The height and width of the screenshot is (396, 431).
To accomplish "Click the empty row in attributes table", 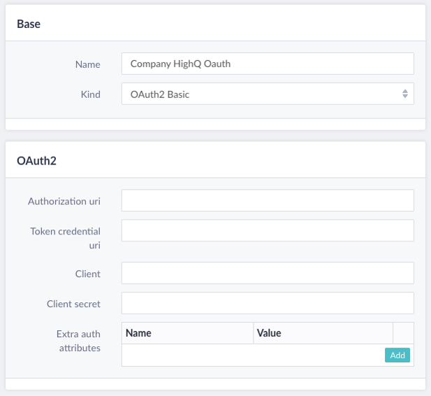I will coord(251,355).
